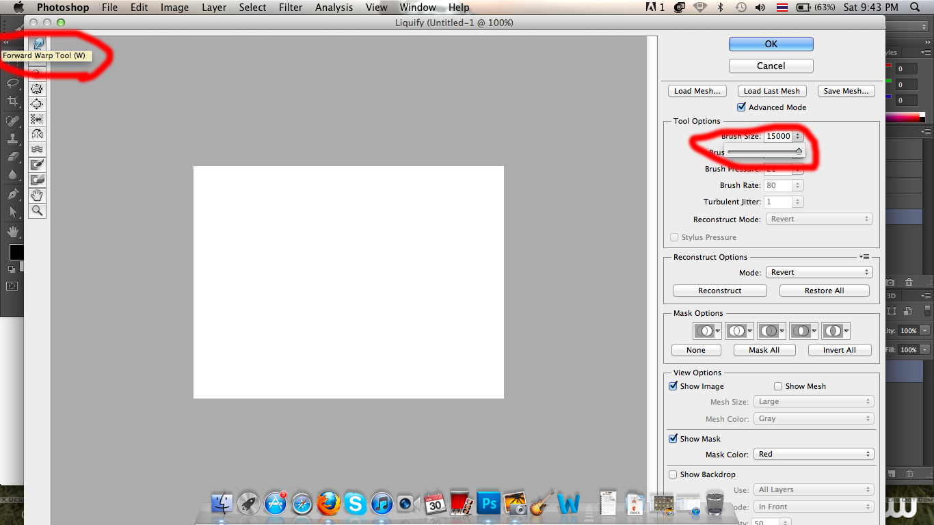Select the Zoom magnifier tool in Liquify
This screenshot has width=934, height=525.
[x=38, y=211]
